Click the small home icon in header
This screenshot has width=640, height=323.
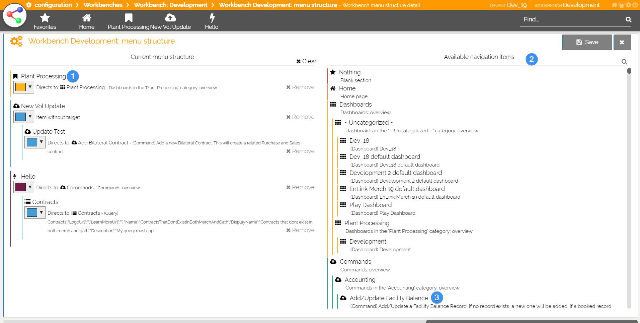[x=614, y=5]
